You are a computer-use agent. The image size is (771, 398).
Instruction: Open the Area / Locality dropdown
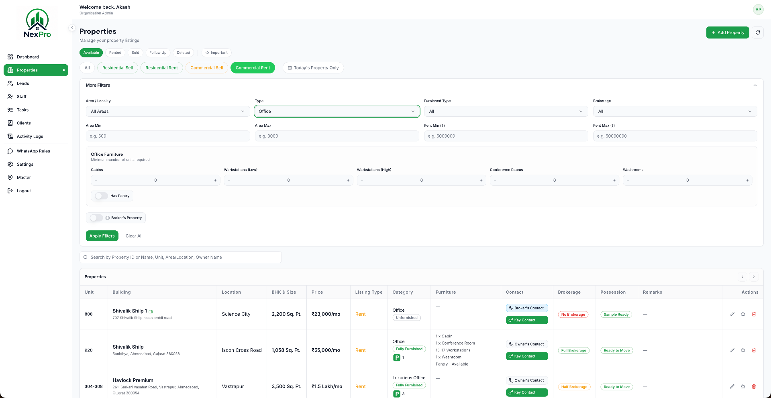[168, 112]
